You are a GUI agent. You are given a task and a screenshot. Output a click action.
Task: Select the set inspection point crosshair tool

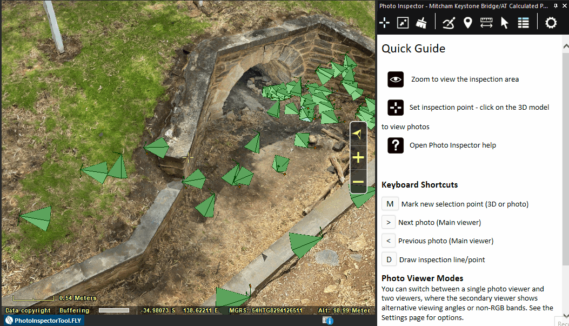[x=384, y=23]
